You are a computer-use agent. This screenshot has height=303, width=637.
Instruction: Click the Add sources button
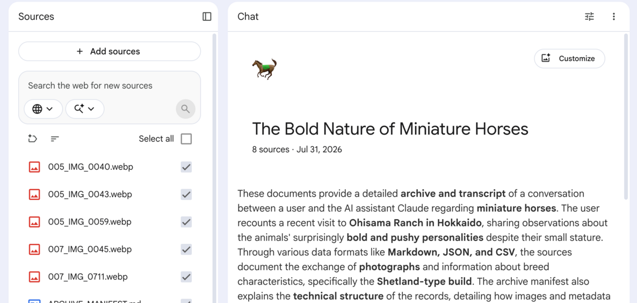point(110,51)
